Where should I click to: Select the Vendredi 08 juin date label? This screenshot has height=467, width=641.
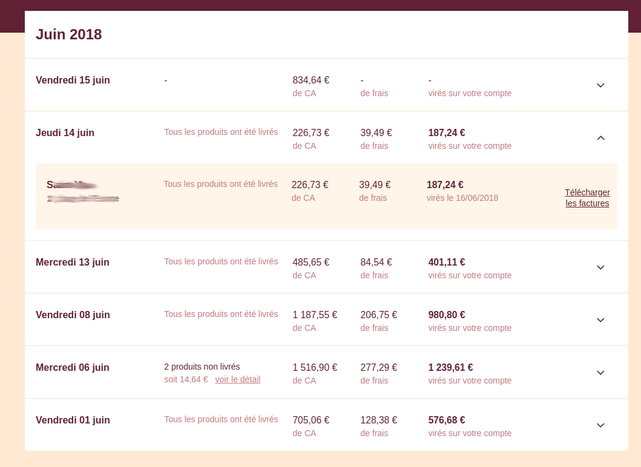[x=73, y=315]
